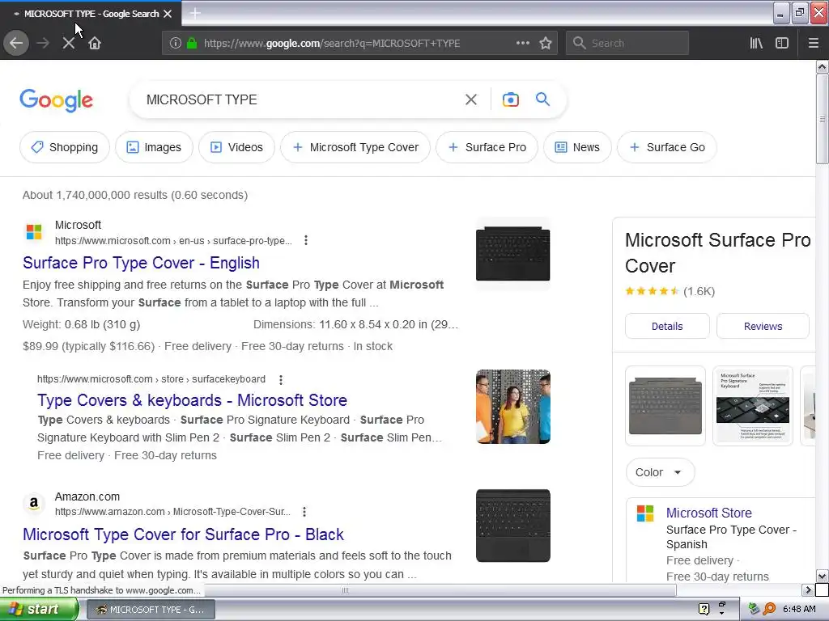This screenshot has height=621, width=829.
Task: Open options for Surface Pro Type Cover result
Action: (305, 241)
